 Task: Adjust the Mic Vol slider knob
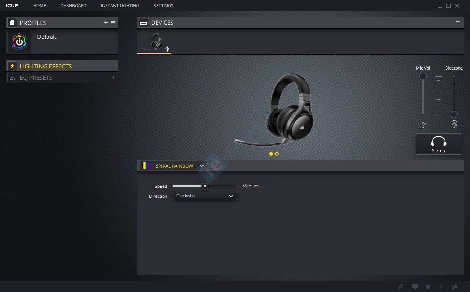pyautogui.click(x=423, y=76)
